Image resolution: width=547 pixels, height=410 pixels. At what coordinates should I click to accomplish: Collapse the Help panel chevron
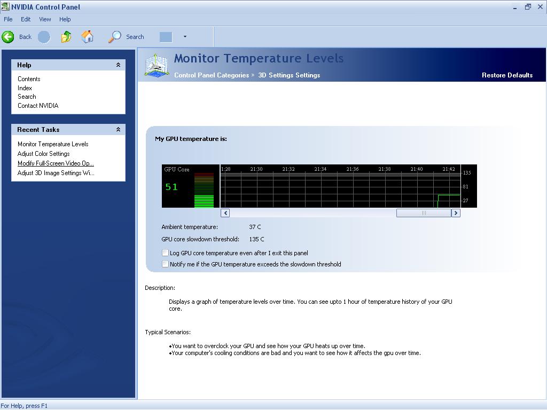coord(118,65)
